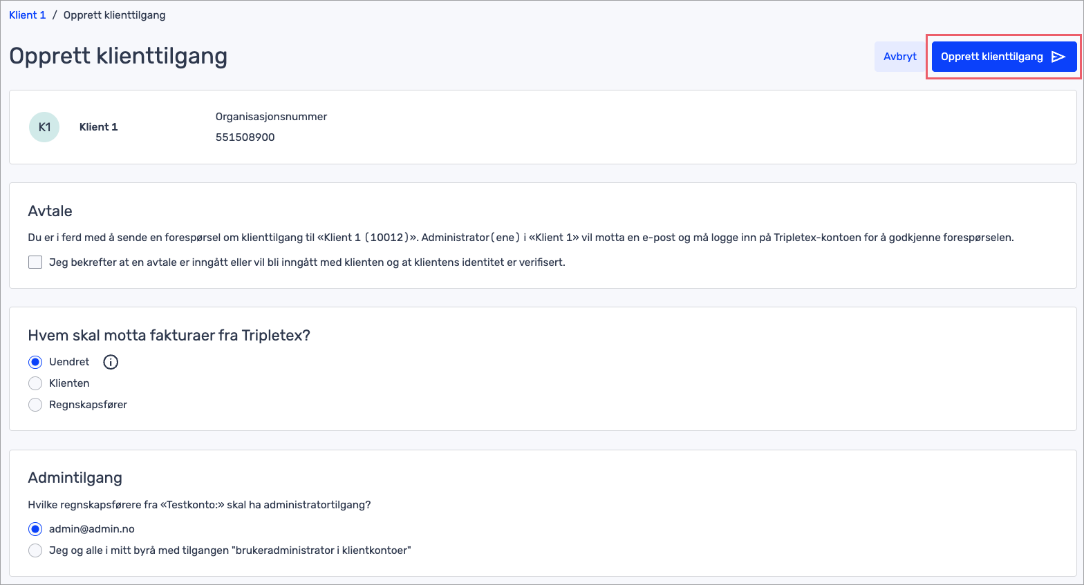The width and height of the screenshot is (1084, 585).
Task: Click the paper plane send icon
Action: pyautogui.click(x=1058, y=57)
